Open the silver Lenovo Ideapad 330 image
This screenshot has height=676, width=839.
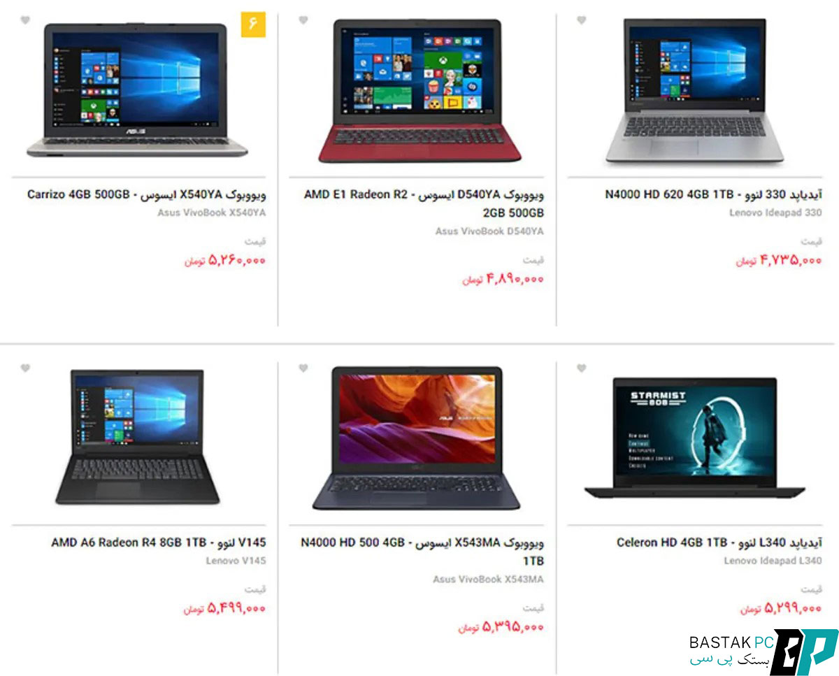point(694,92)
